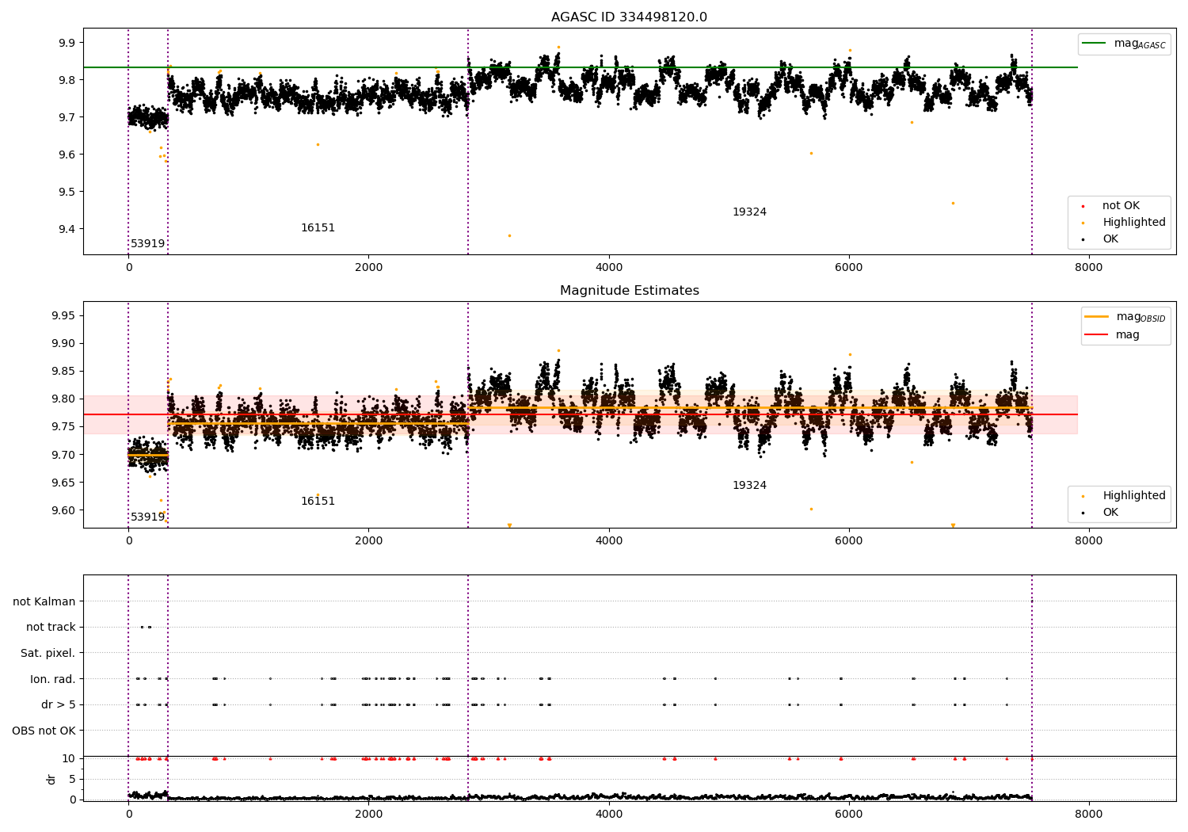Click the 'not track' axis label
The width and height of the screenshot is (1188, 832).
51,628
